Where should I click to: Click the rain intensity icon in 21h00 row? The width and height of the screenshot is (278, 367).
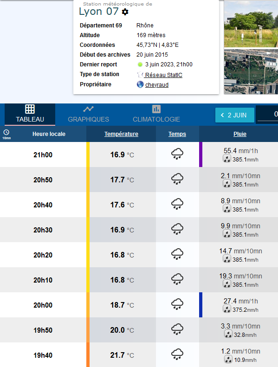point(226,159)
